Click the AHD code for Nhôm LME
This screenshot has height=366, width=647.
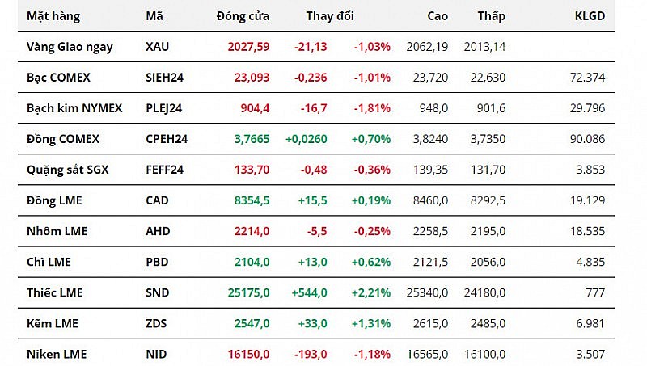pyautogui.click(x=157, y=231)
